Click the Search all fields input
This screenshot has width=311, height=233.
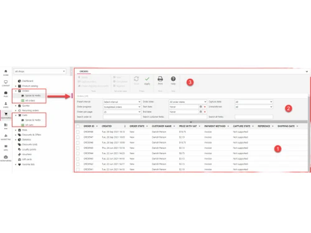(254, 117)
